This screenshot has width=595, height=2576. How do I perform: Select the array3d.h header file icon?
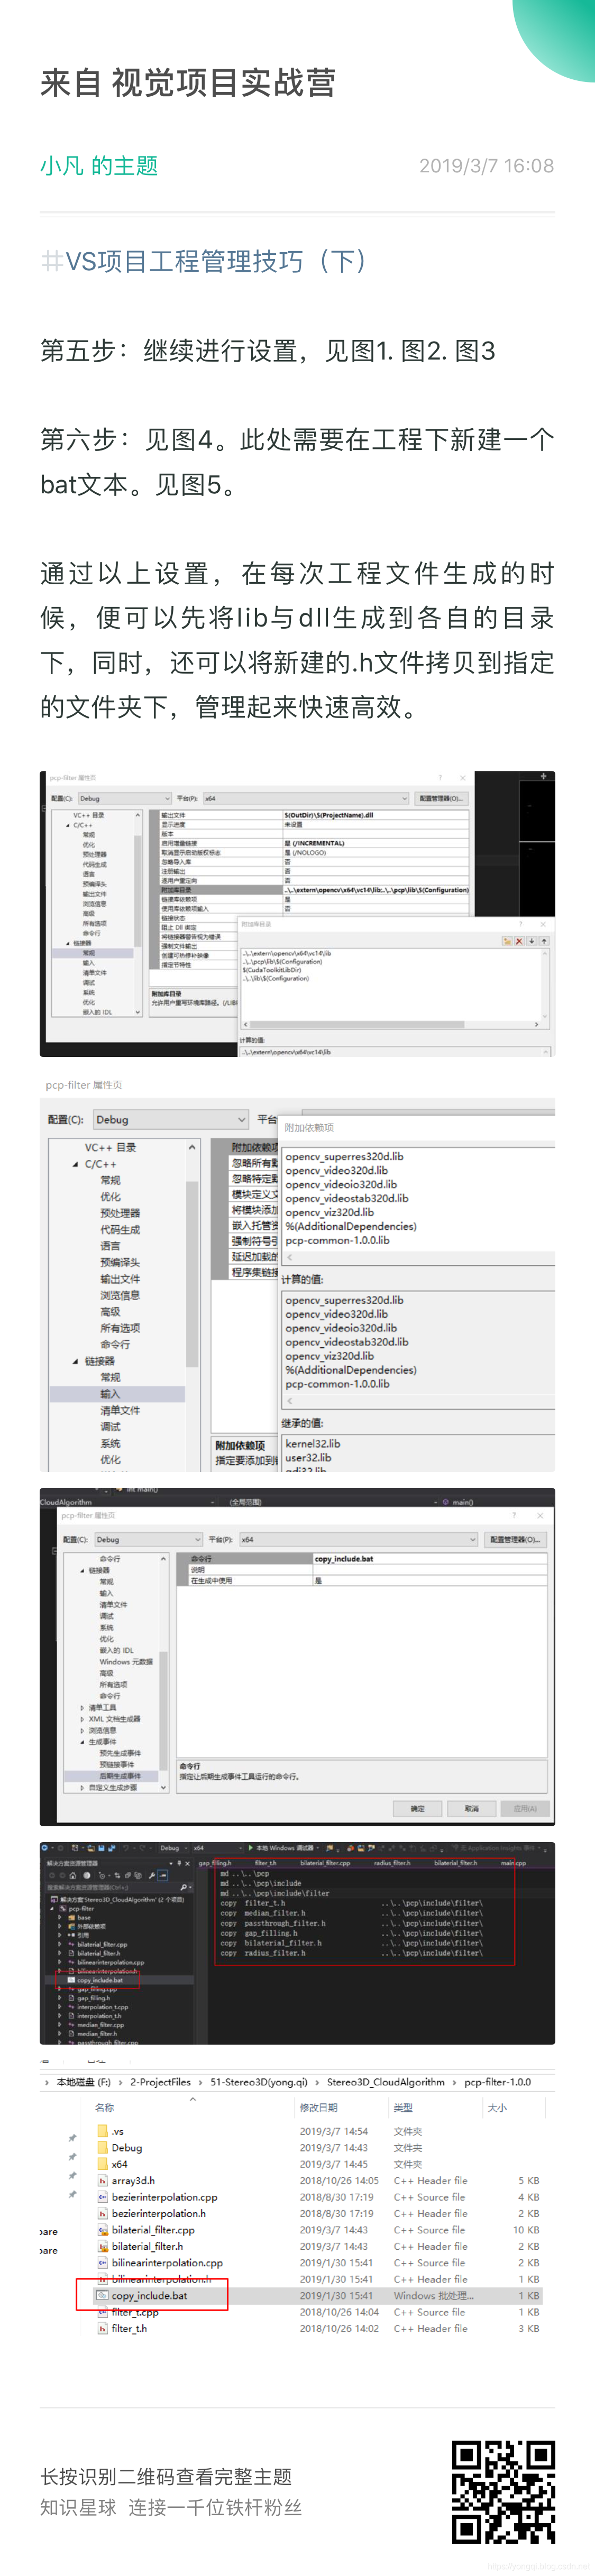coord(102,2180)
